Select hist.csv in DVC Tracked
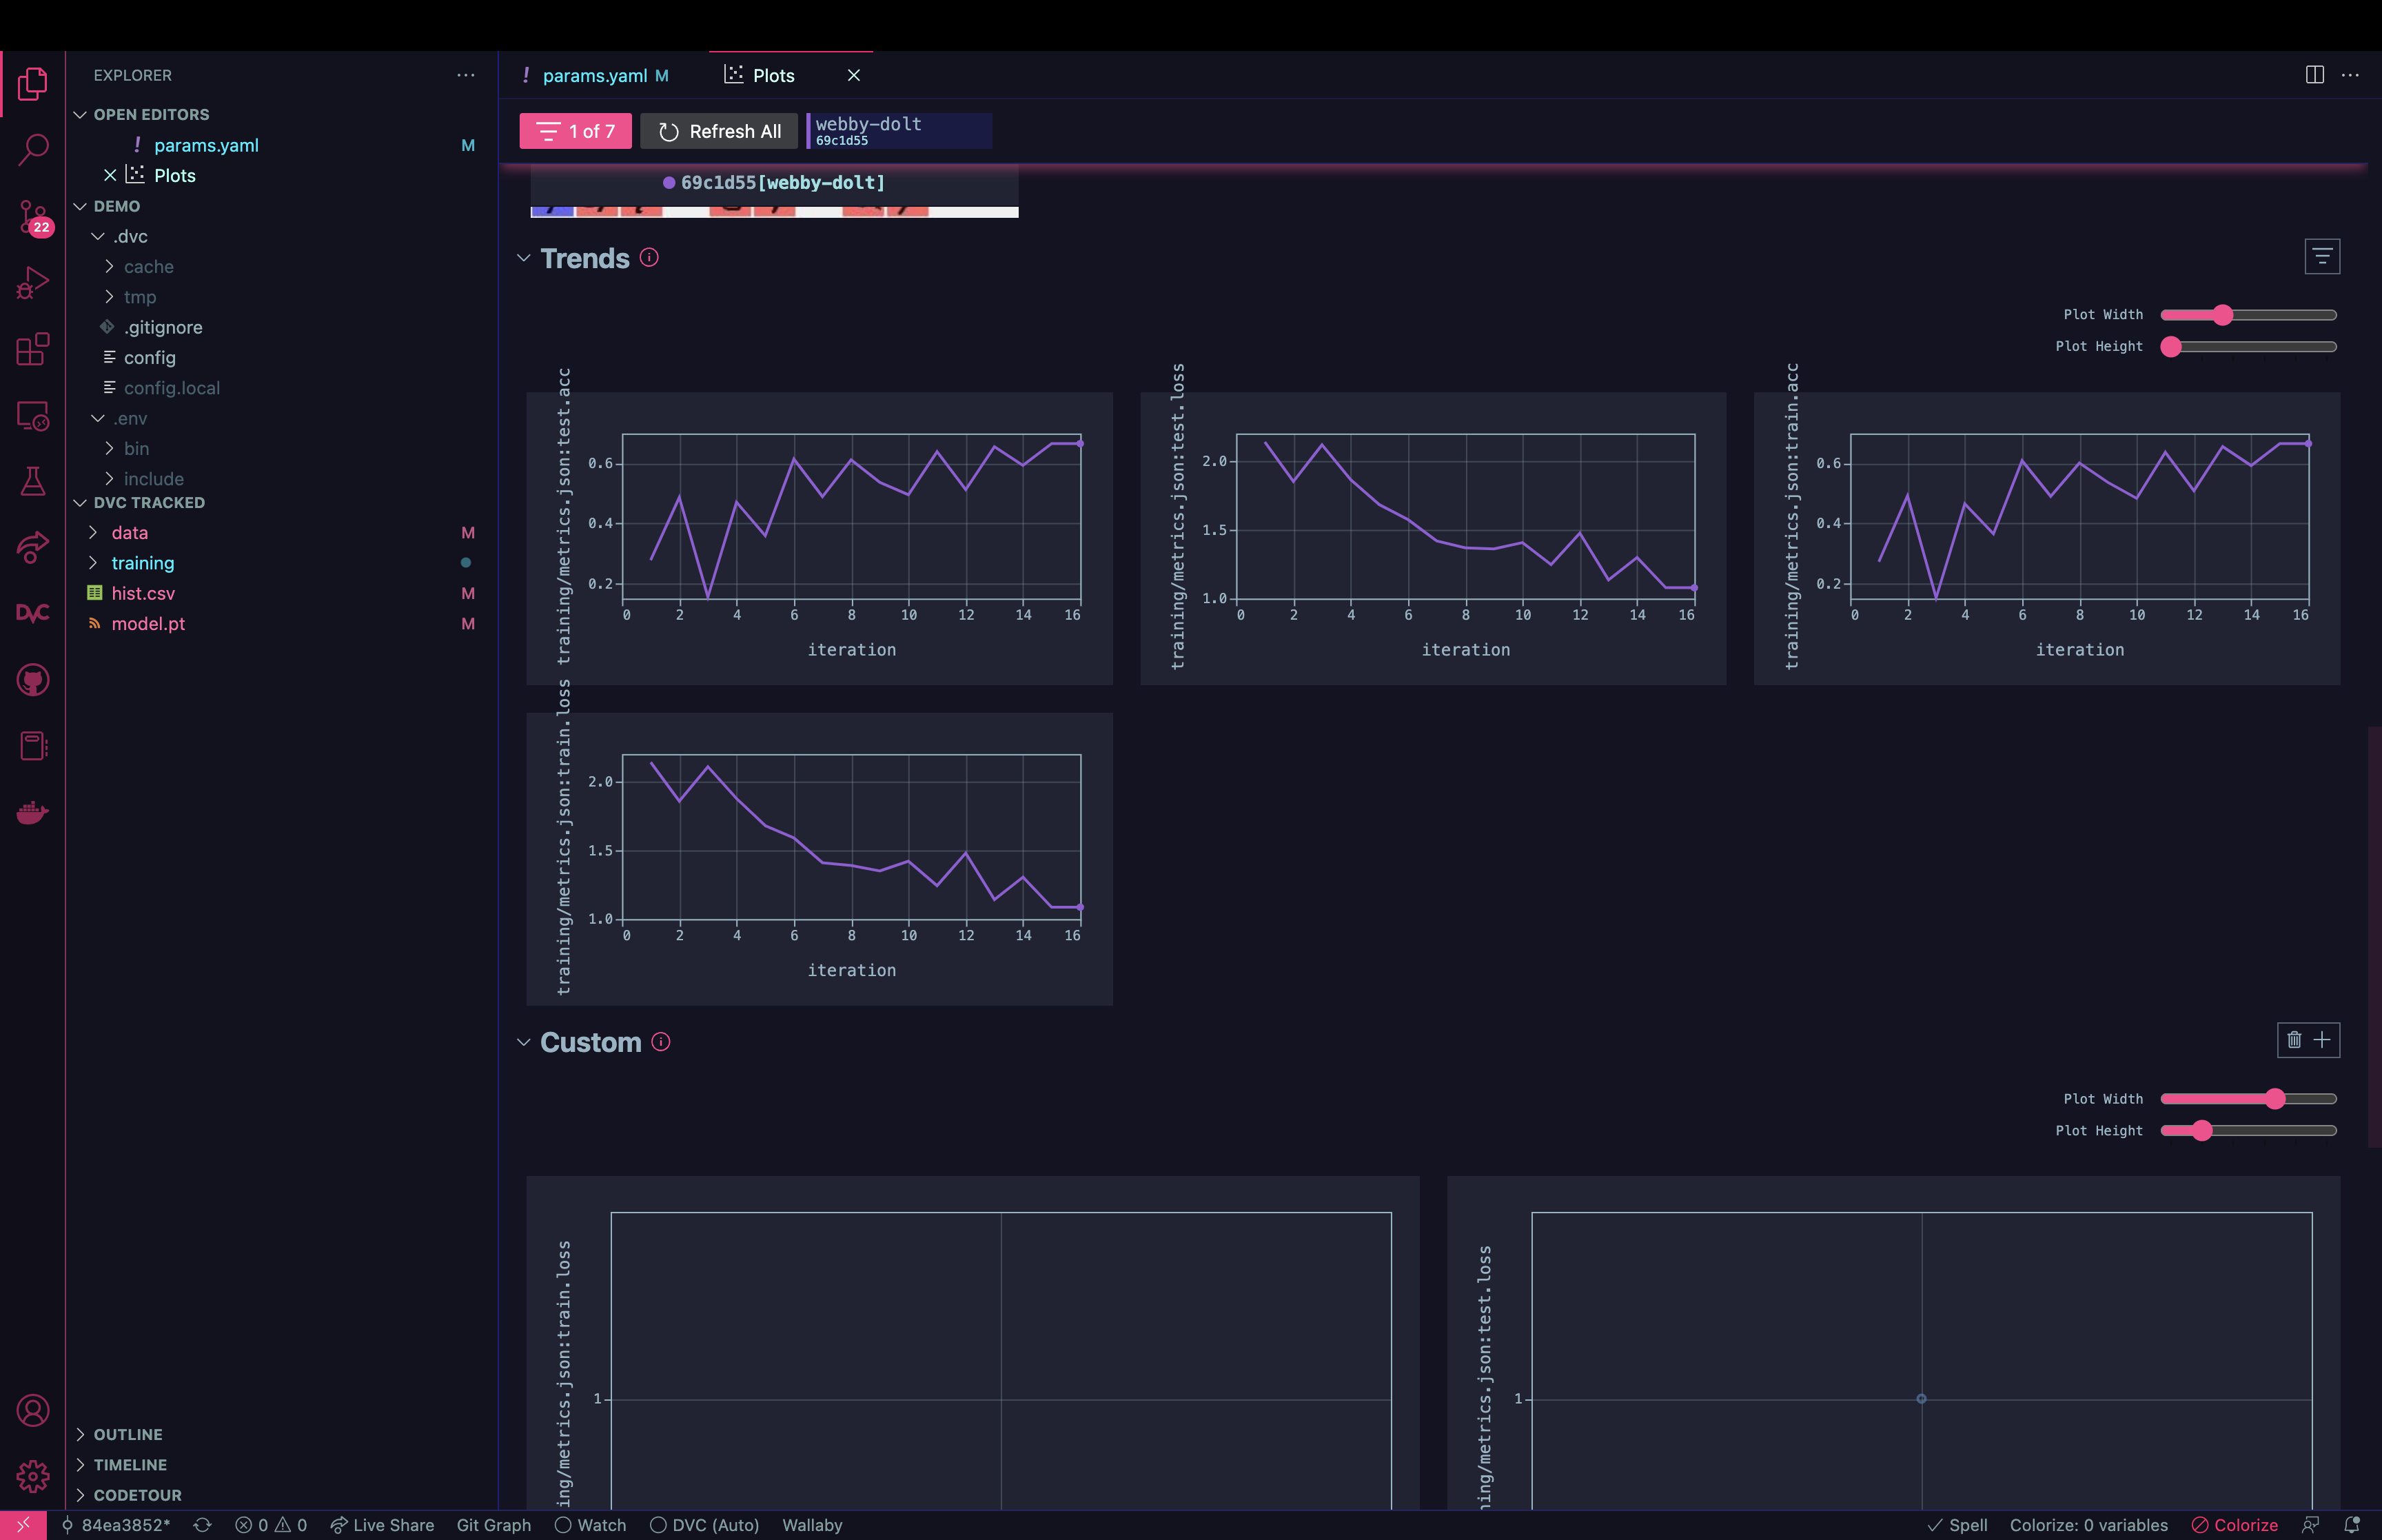This screenshot has width=2382, height=1540. tap(143, 593)
